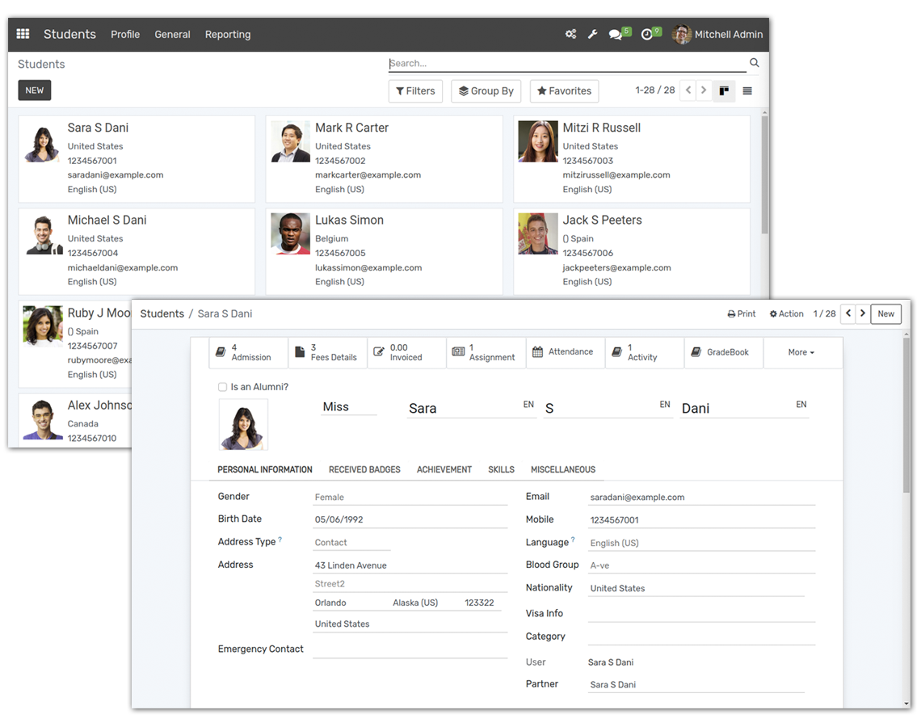This screenshot has width=921, height=727.
Task: Toggle the Filters option
Action: (415, 91)
